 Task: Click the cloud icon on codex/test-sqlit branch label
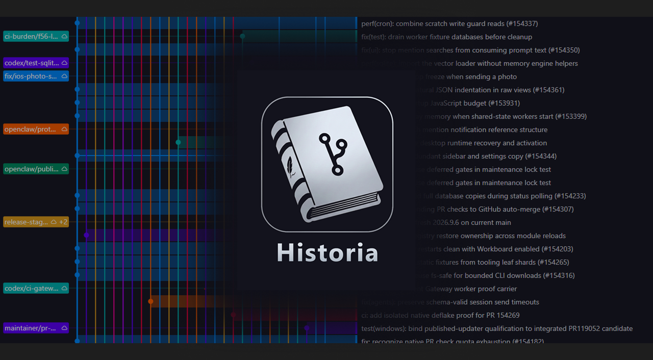(x=65, y=63)
